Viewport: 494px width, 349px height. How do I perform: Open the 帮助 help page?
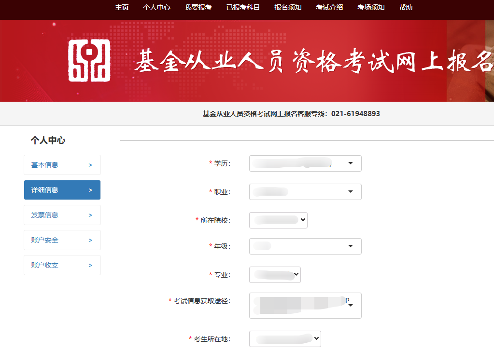406,7
